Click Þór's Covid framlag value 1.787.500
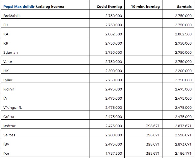 [114, 153]
